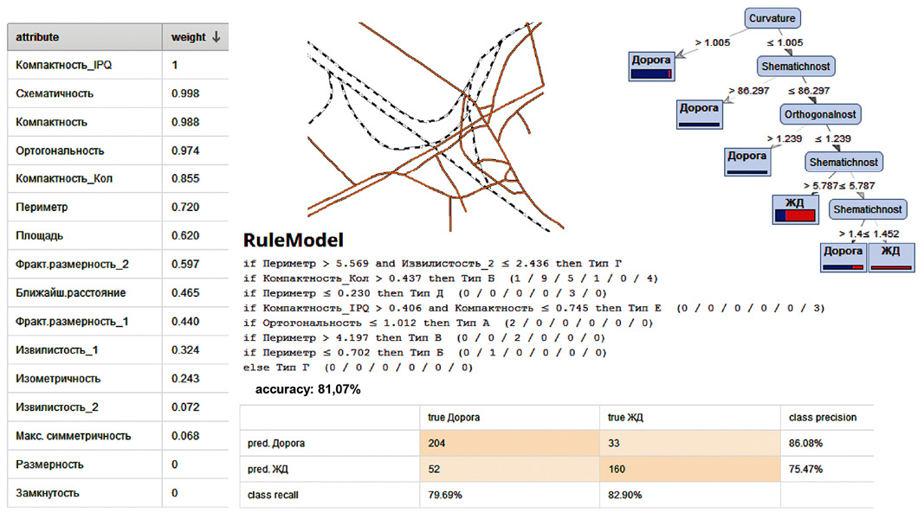Select the Shematichnost node directly under Curvature
Viewport: 924px width, 519px height.
796,67
